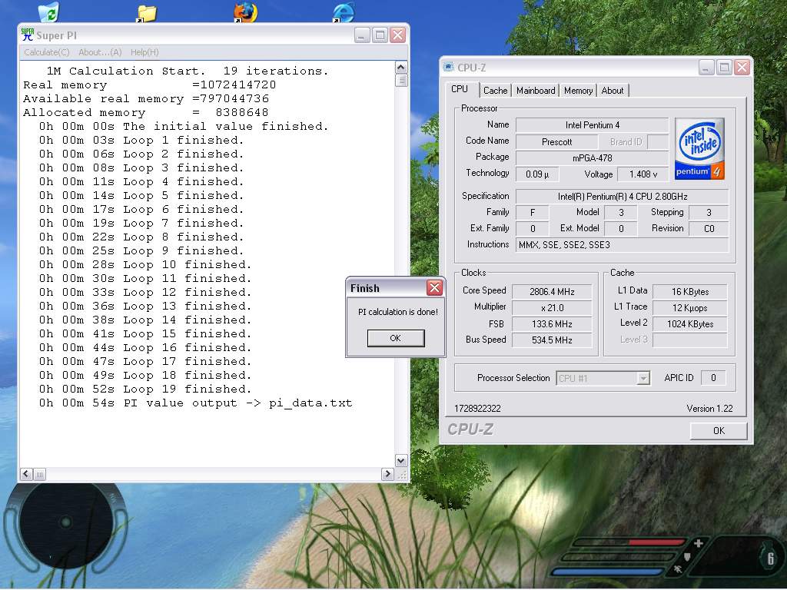Close the CPU-Z window
The height and width of the screenshot is (590, 787).
click(742, 68)
